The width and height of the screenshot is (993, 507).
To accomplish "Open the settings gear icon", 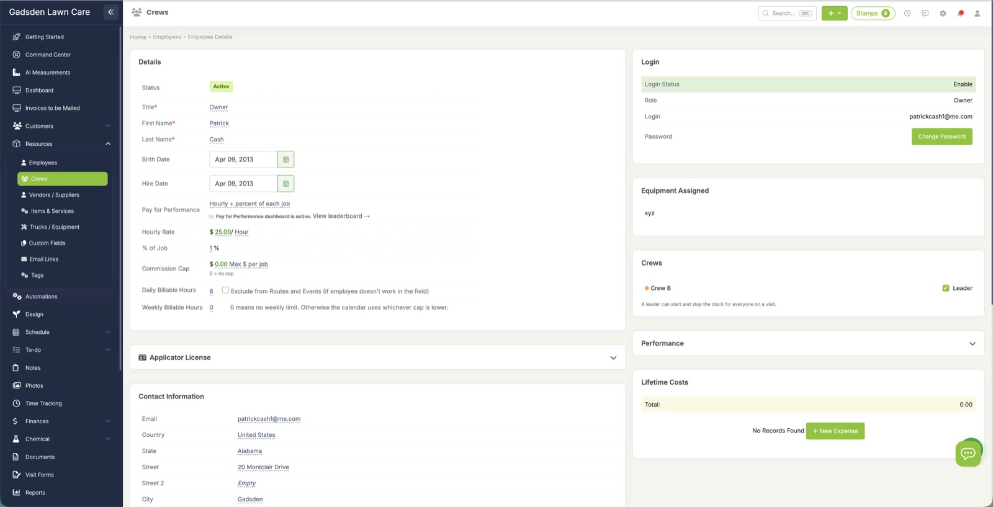I will (943, 13).
